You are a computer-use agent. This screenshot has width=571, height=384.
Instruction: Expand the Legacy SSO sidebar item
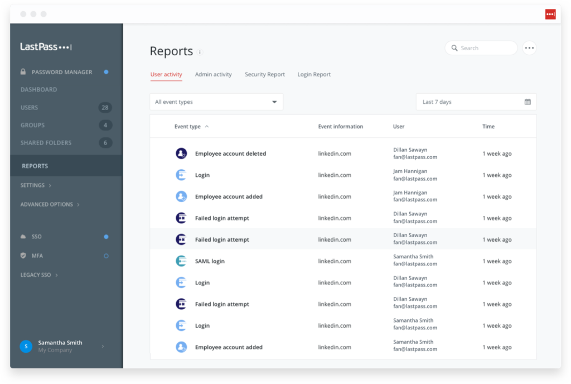39,275
